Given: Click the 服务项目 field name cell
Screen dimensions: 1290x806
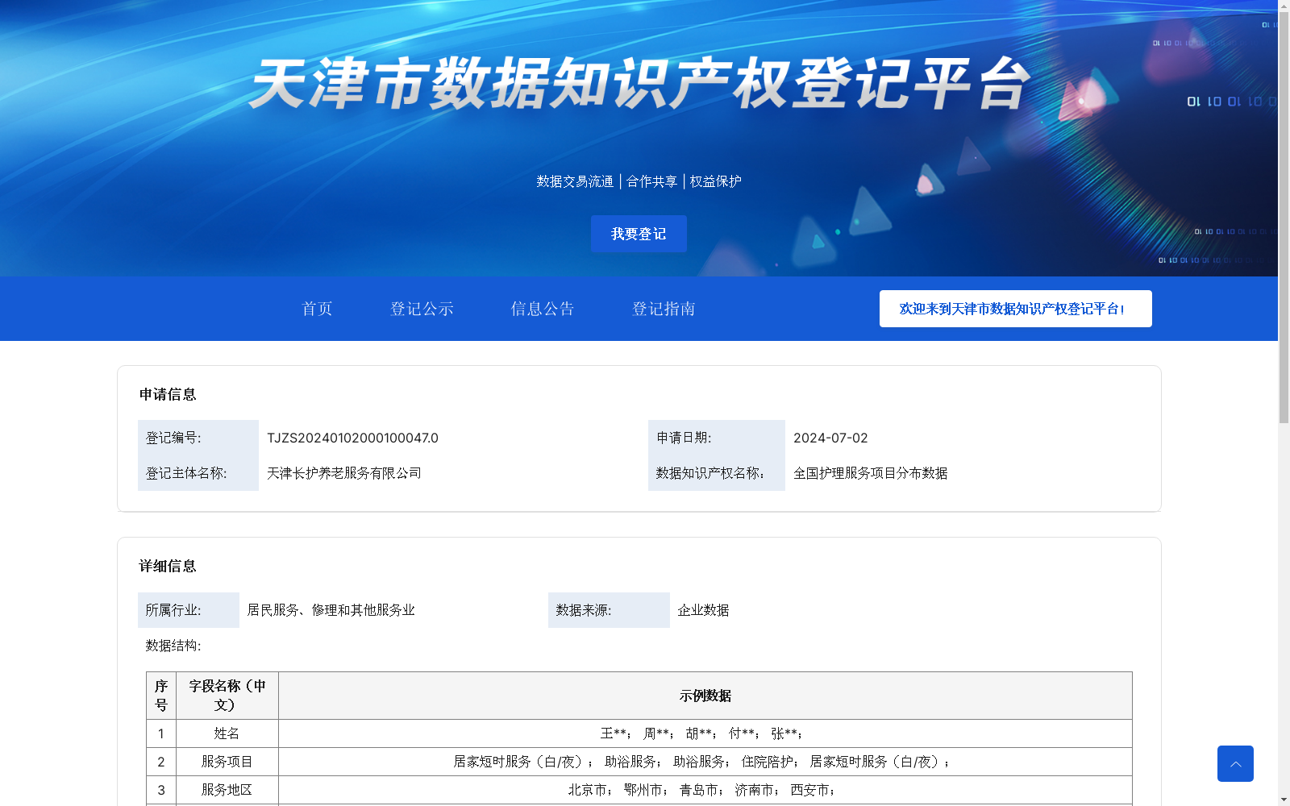Looking at the screenshot, I should pyautogui.click(x=227, y=762).
